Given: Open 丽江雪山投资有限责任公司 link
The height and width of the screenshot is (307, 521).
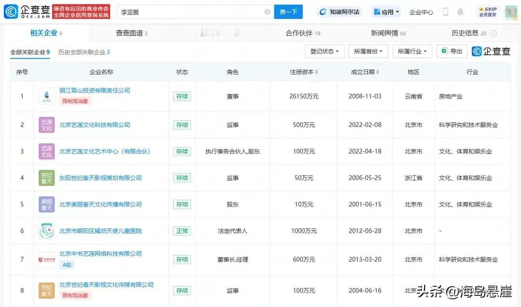Looking at the screenshot, I should pos(95,90).
